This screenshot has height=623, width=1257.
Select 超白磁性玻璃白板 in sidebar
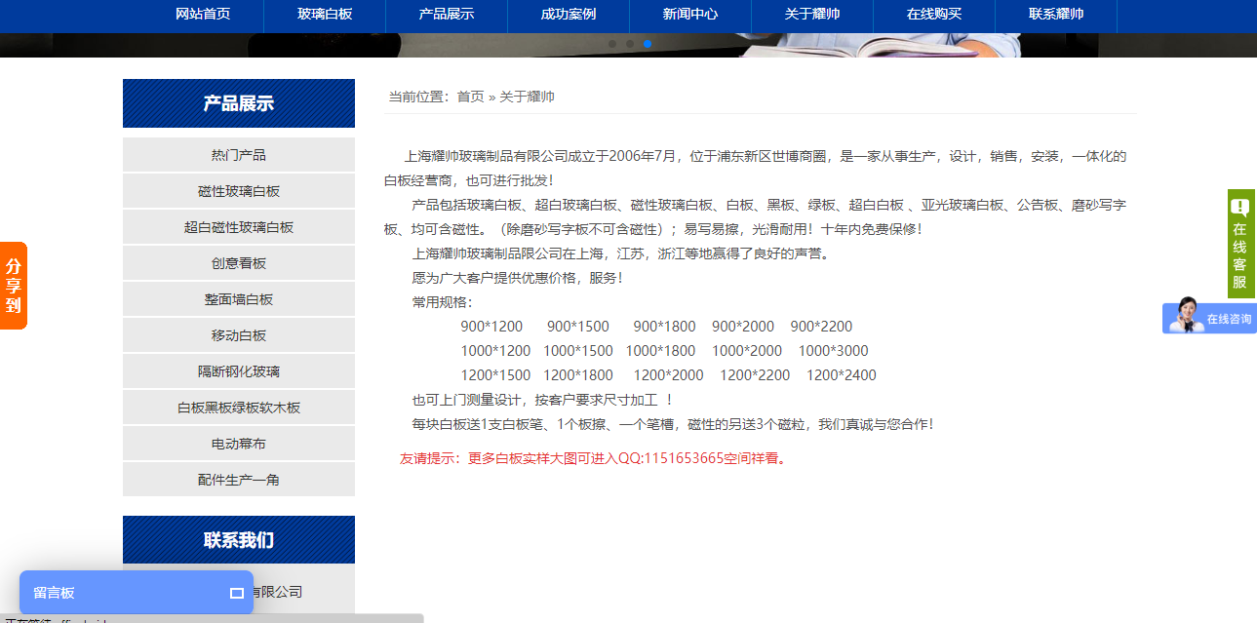pyautogui.click(x=239, y=227)
